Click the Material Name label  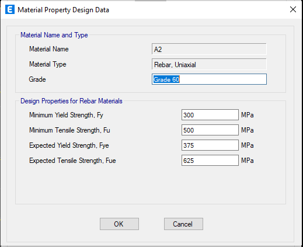[x=49, y=49]
